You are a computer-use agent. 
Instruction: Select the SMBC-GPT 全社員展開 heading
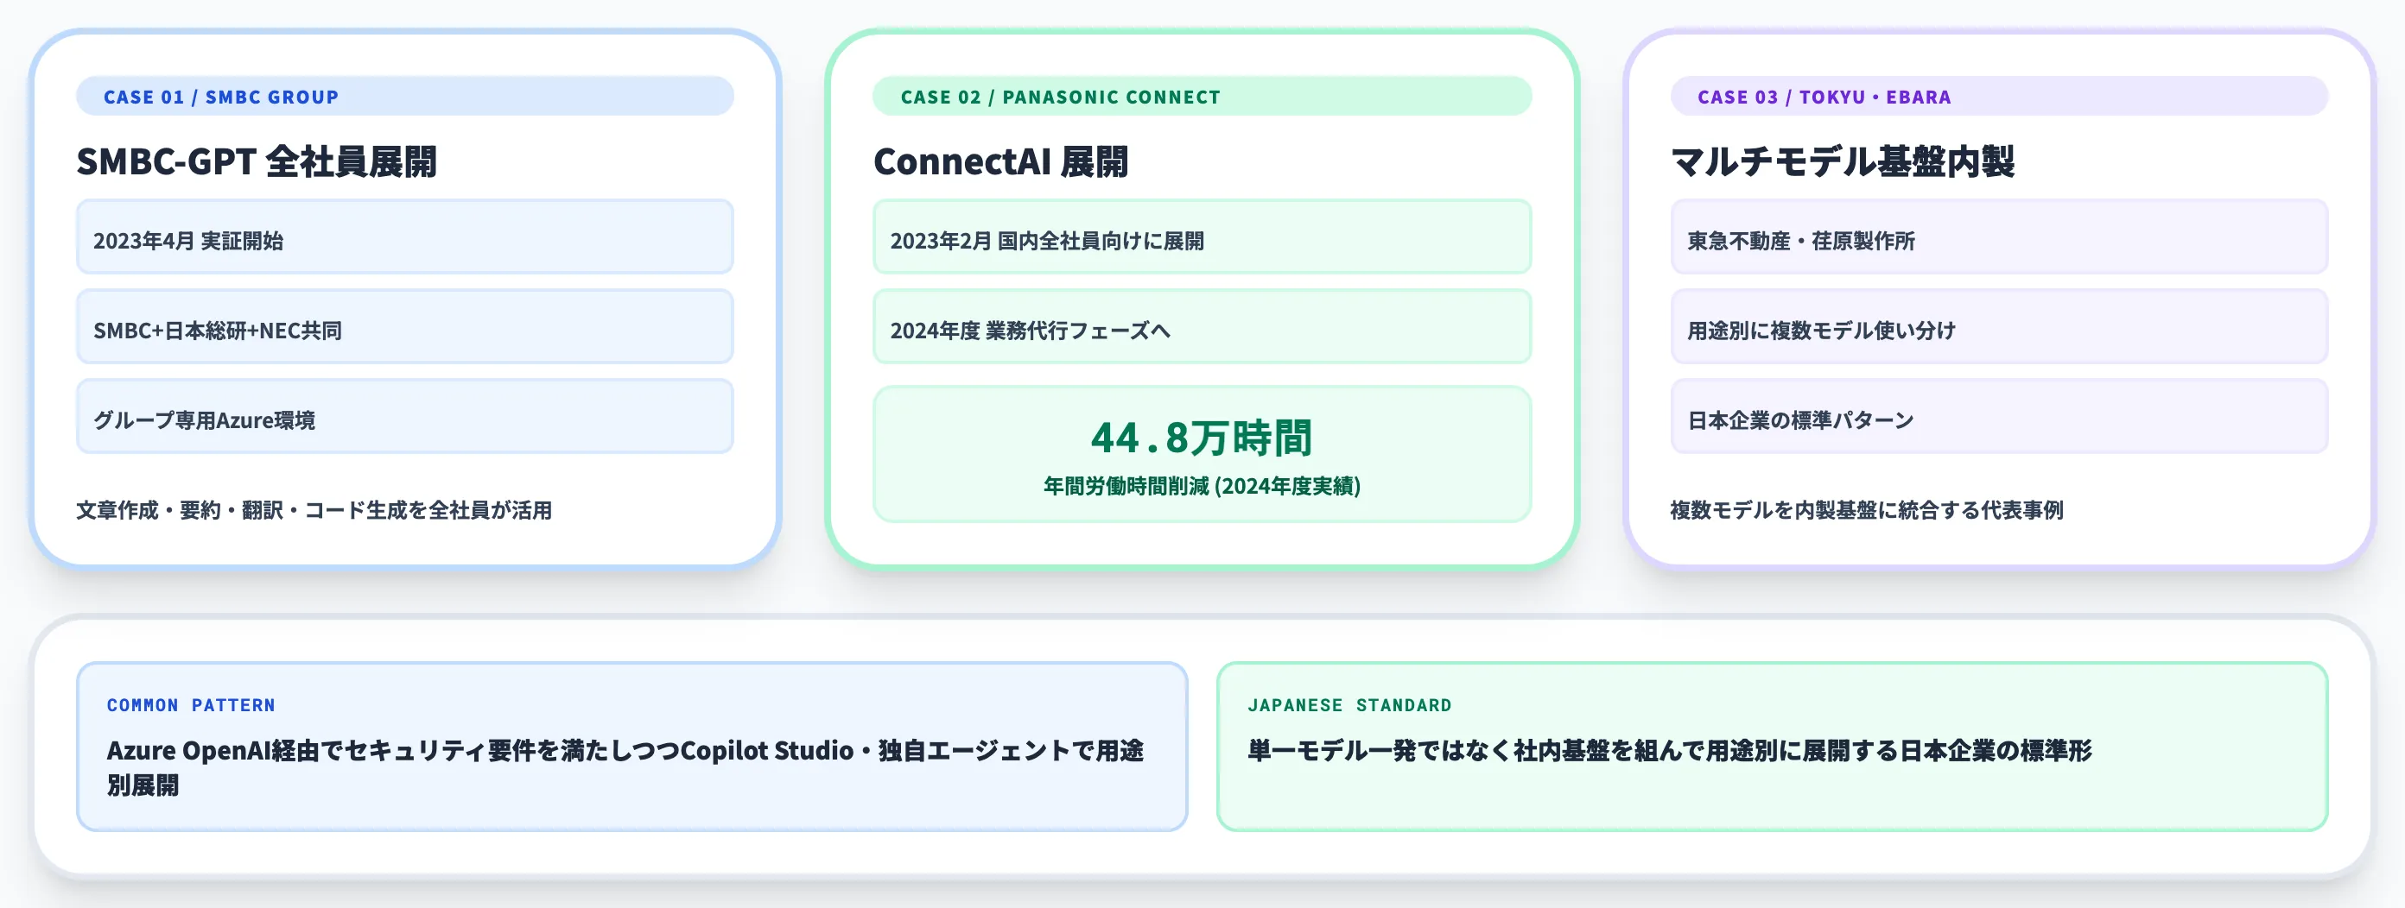coord(257,161)
